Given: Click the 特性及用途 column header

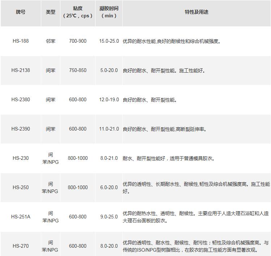Looking at the screenshot, I should pos(196,12).
